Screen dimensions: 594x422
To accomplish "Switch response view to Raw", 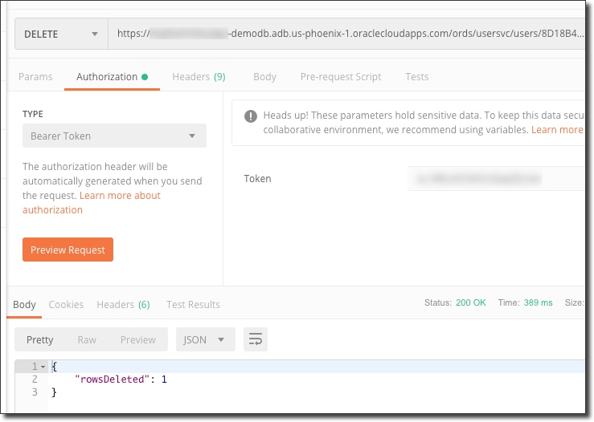I will tap(87, 339).
